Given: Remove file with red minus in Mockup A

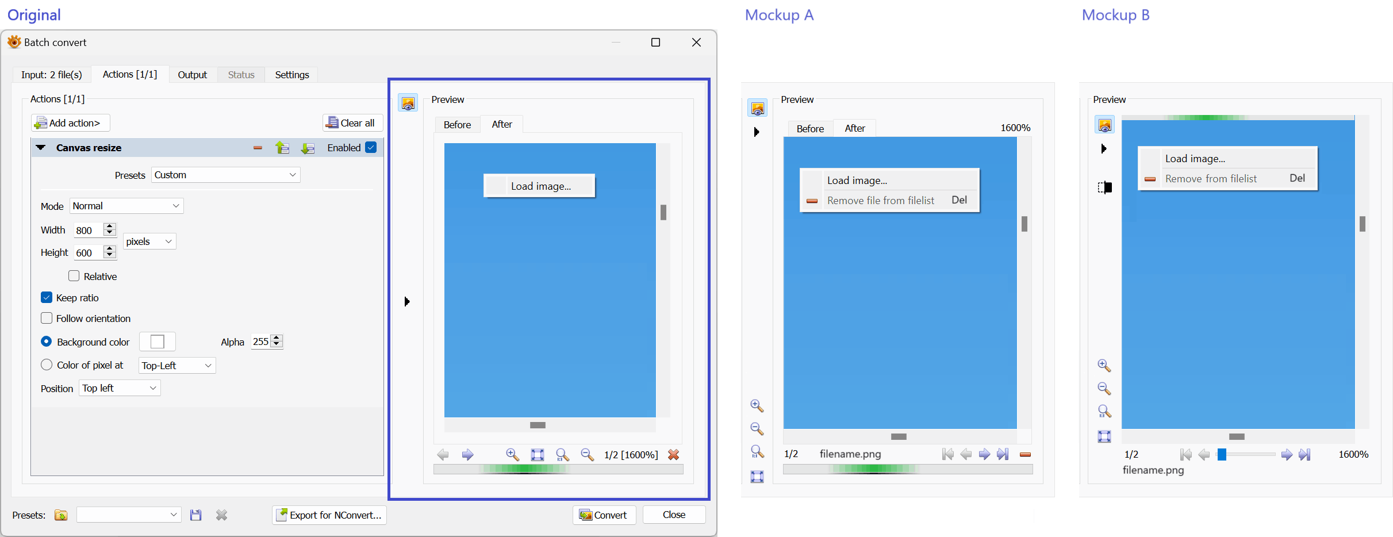Looking at the screenshot, I should pos(1025,455).
